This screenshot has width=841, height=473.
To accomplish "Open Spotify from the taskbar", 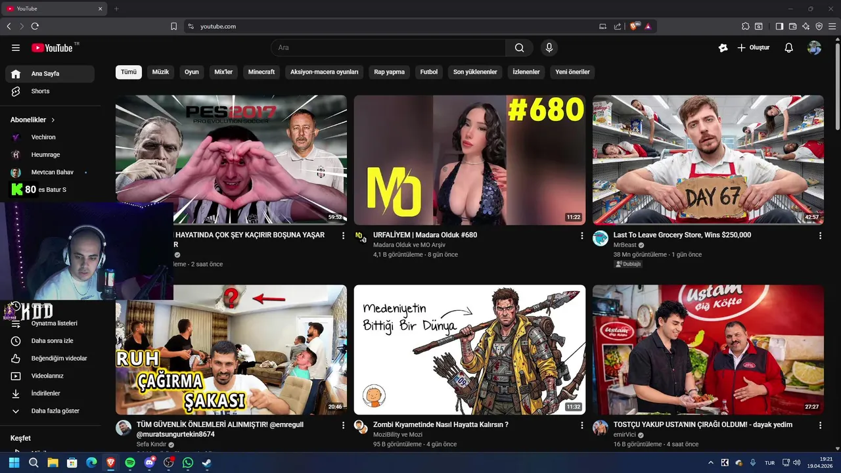I will (130, 462).
